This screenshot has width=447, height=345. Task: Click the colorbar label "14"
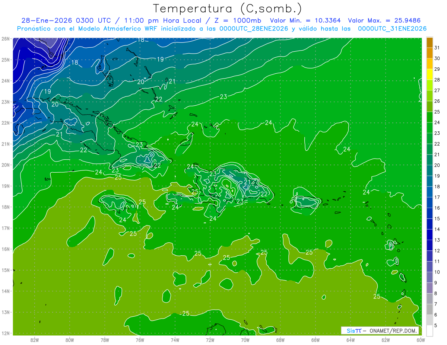click(437, 229)
